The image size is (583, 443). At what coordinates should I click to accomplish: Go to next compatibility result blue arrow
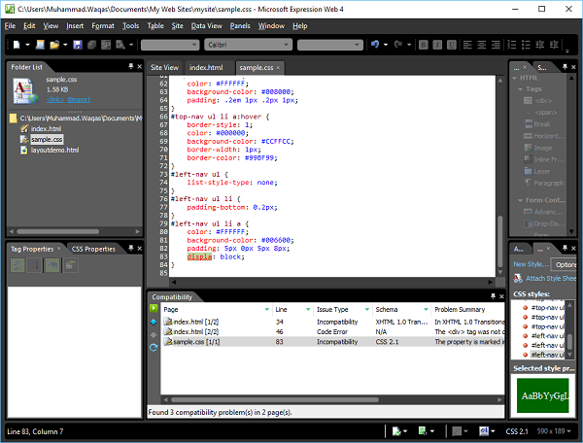(x=154, y=322)
